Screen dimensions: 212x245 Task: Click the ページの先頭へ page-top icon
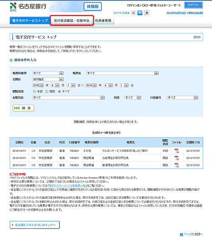point(181,234)
